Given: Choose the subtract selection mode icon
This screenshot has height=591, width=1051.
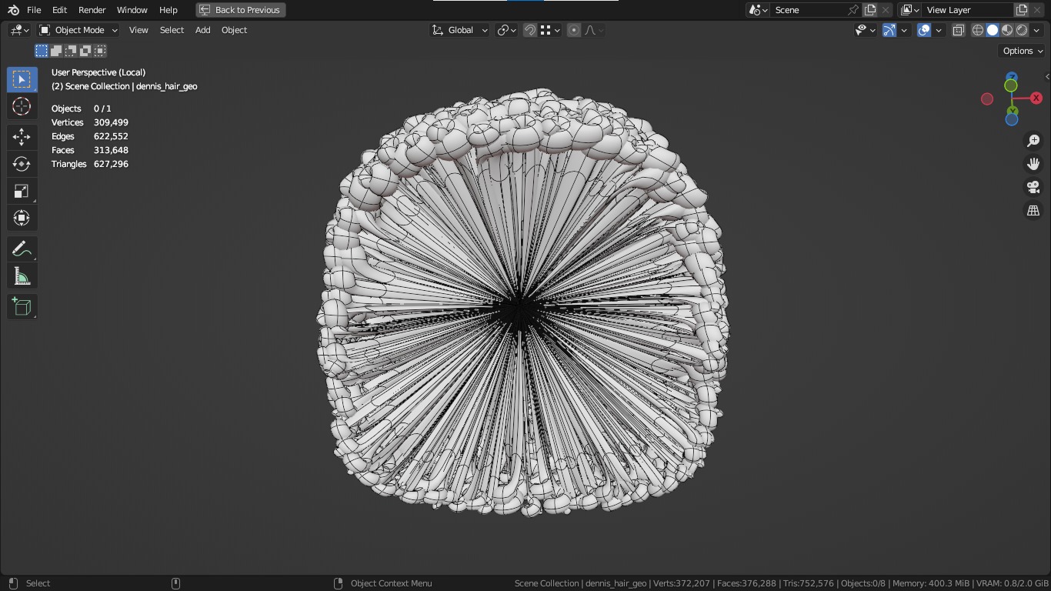Looking at the screenshot, I should tap(71, 51).
